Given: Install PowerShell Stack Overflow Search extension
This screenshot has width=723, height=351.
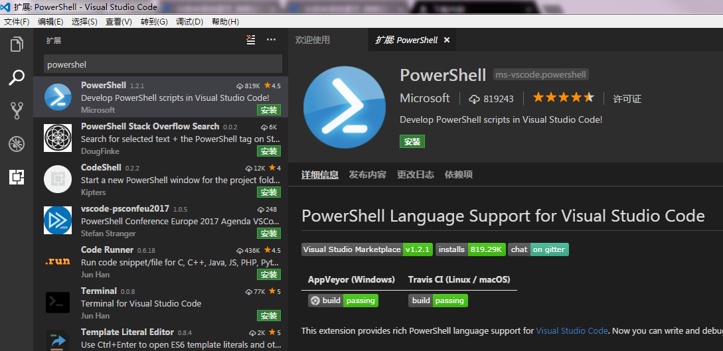Looking at the screenshot, I should coord(269,151).
